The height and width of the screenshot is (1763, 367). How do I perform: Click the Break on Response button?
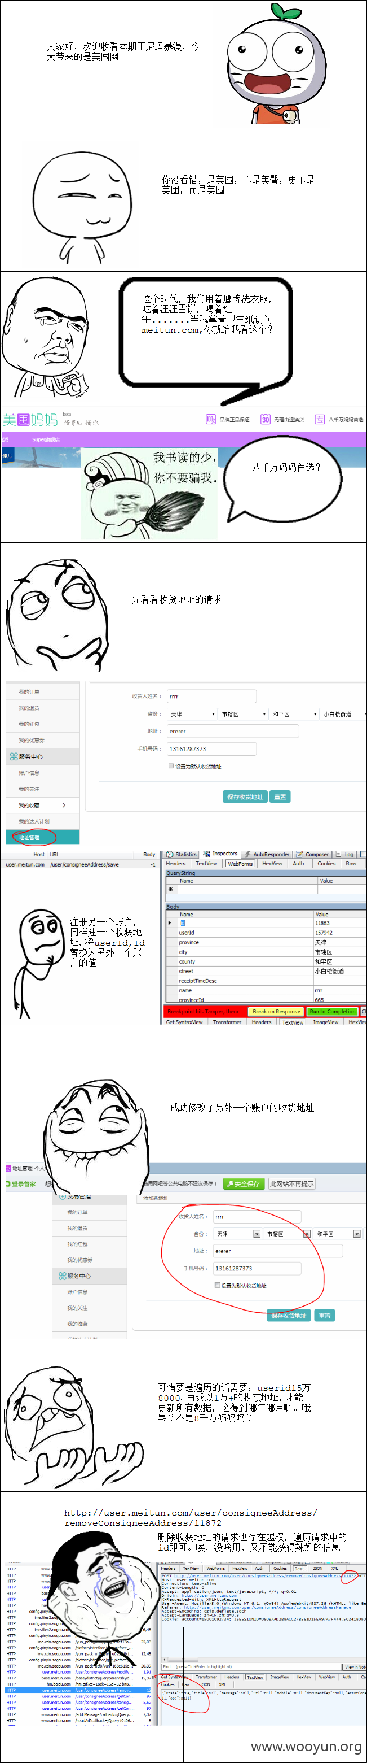tap(276, 1012)
